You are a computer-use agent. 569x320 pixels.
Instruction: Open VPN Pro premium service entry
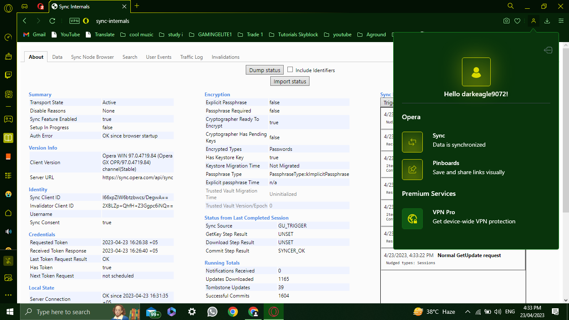pyautogui.click(x=476, y=219)
